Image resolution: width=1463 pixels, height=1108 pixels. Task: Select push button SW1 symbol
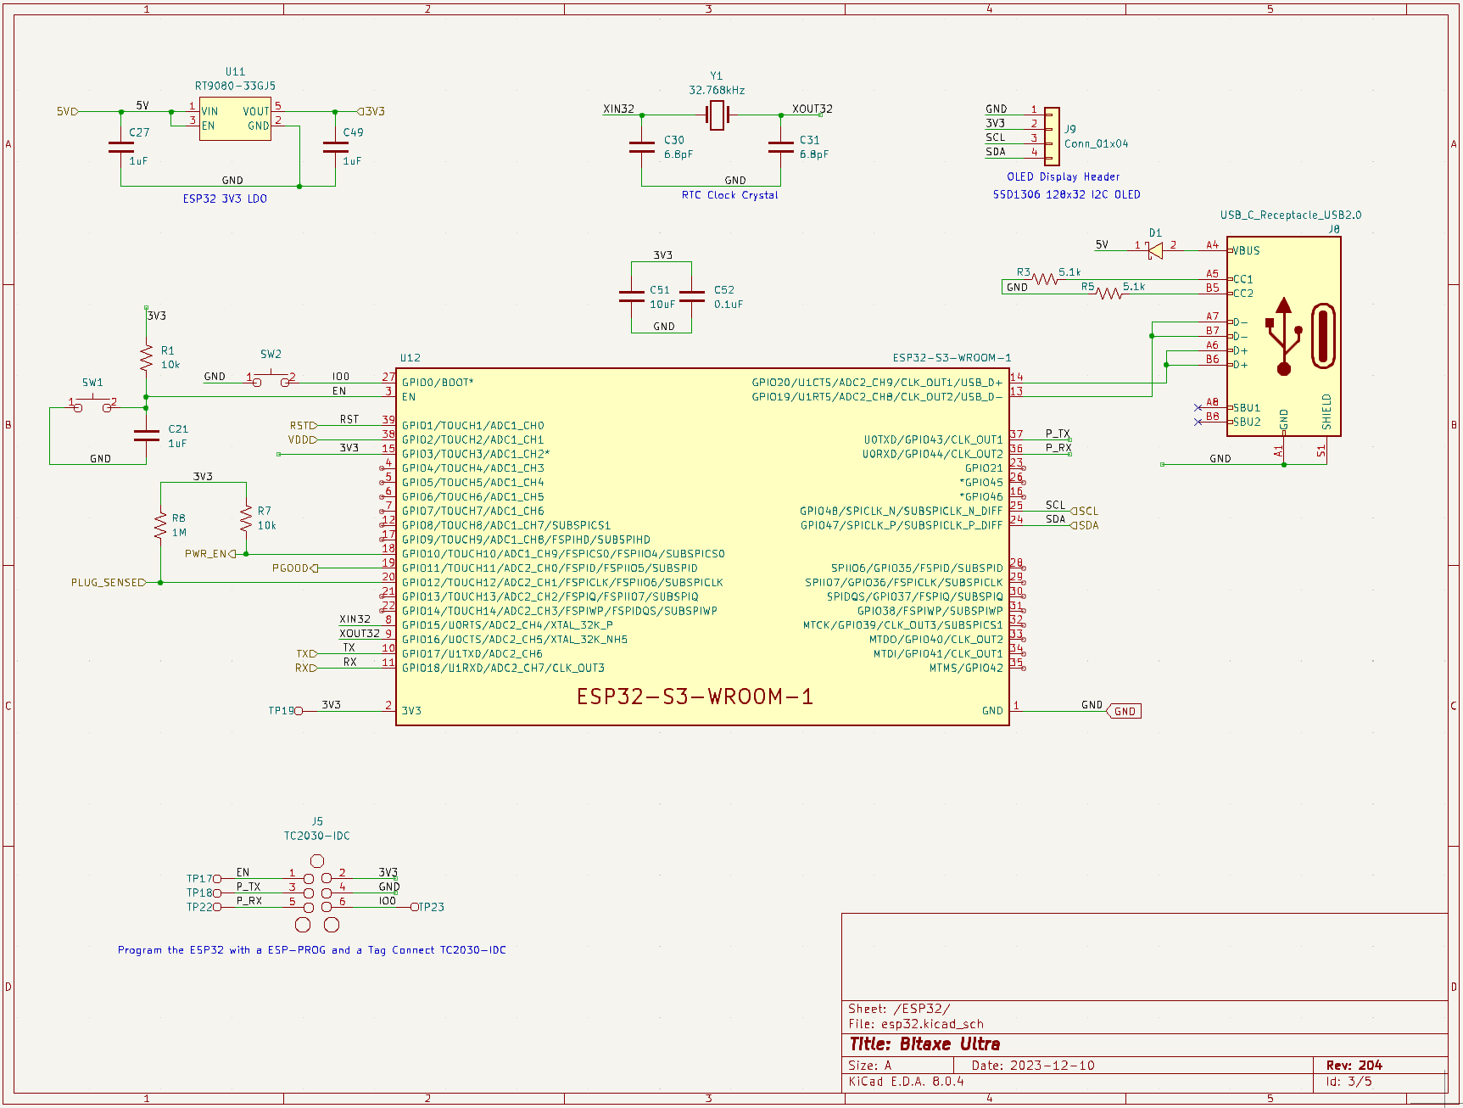tap(93, 406)
